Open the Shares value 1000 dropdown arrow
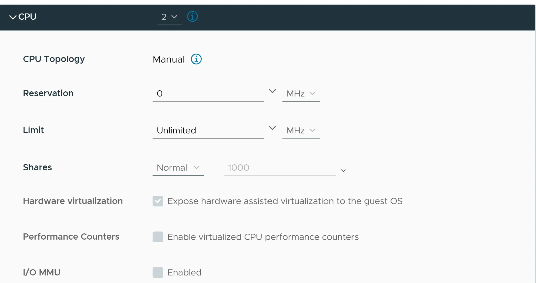Image resolution: width=536 pixels, height=283 pixels. coord(343,171)
